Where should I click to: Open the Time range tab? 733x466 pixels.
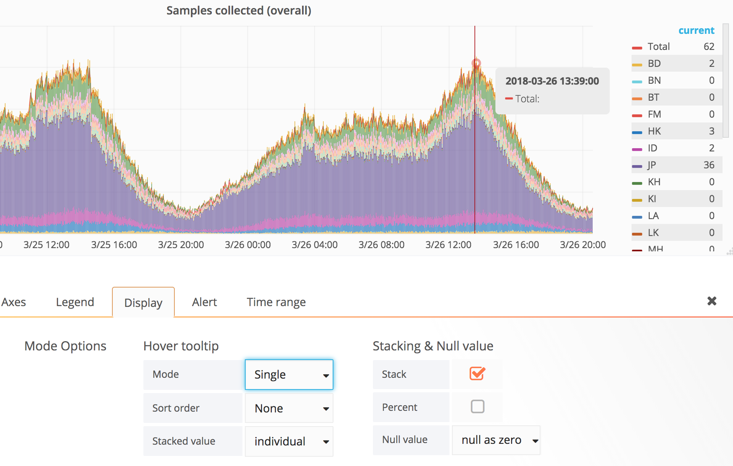(276, 302)
